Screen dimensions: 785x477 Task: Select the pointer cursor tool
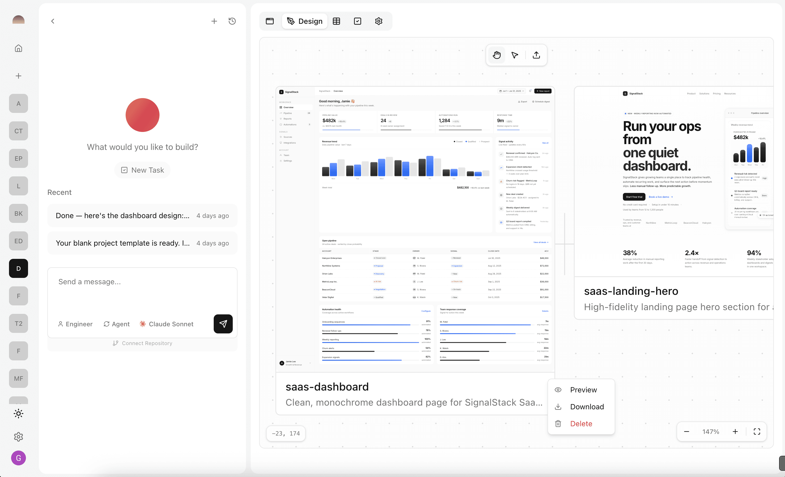pyautogui.click(x=514, y=55)
